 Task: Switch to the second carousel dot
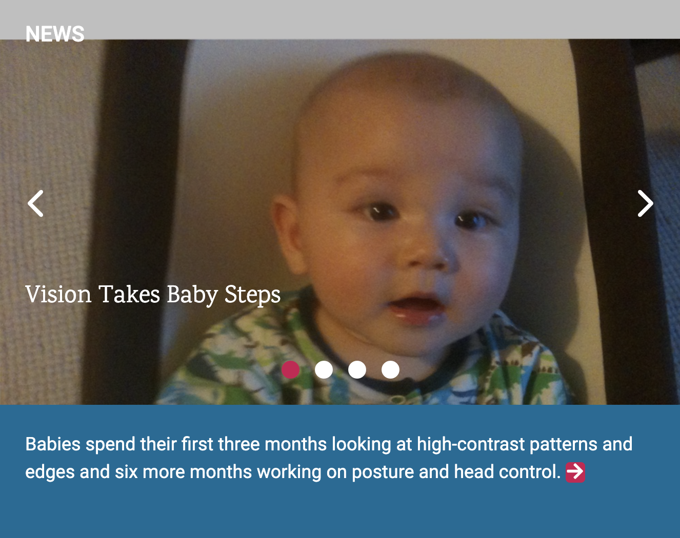click(x=324, y=369)
